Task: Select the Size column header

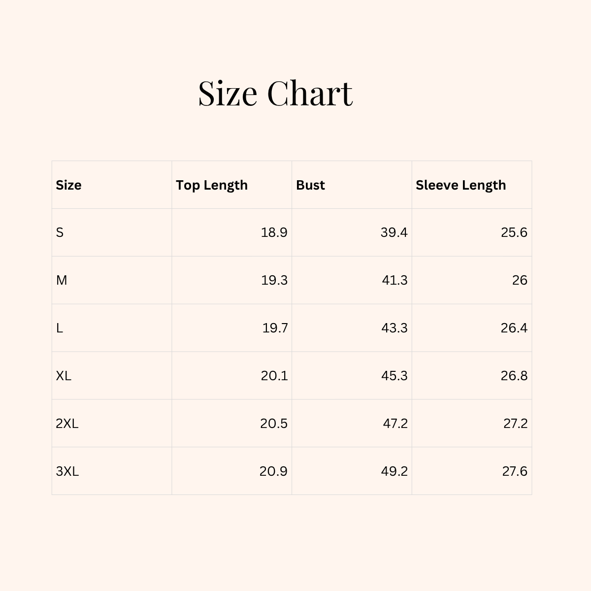Action: [68, 185]
